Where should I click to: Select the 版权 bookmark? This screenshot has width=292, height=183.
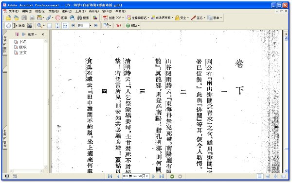(x=20, y=47)
